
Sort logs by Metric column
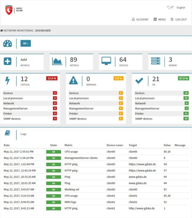pos(68,145)
